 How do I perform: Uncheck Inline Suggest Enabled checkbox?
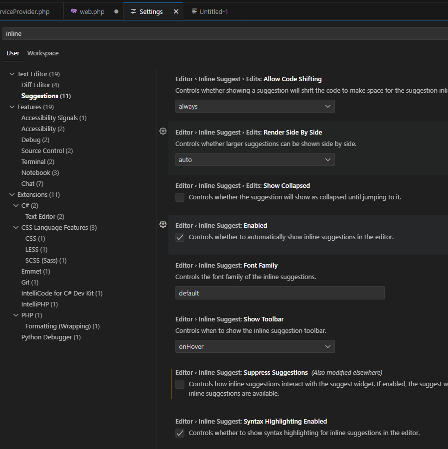click(x=180, y=237)
